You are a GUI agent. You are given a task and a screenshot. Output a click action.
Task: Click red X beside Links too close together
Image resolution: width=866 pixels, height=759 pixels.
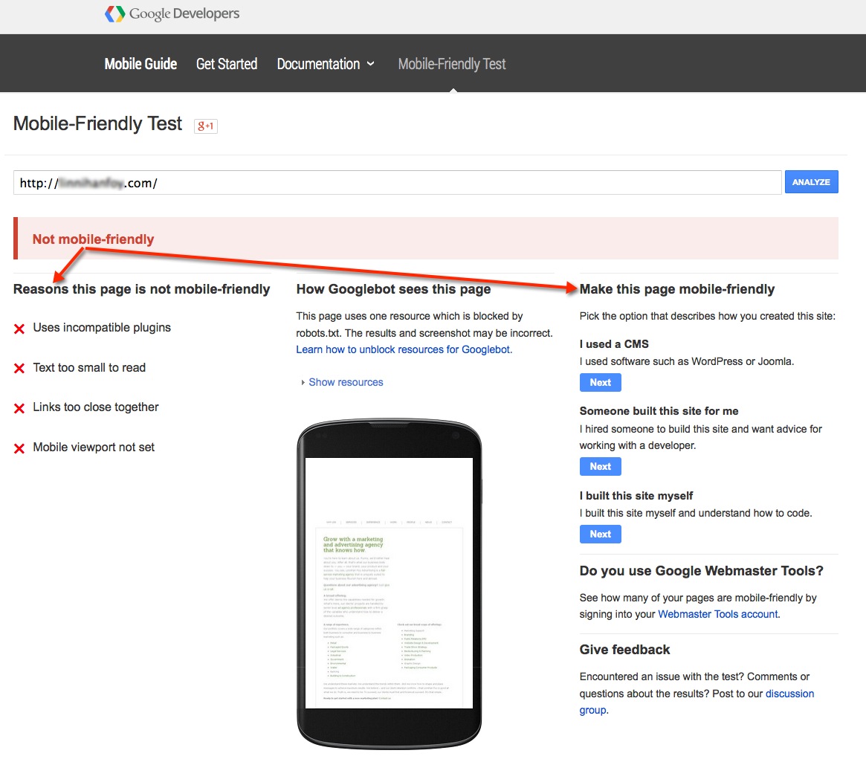(19, 408)
